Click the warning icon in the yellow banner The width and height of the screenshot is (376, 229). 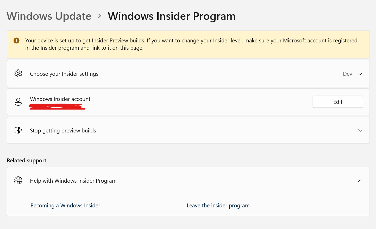(x=16, y=41)
